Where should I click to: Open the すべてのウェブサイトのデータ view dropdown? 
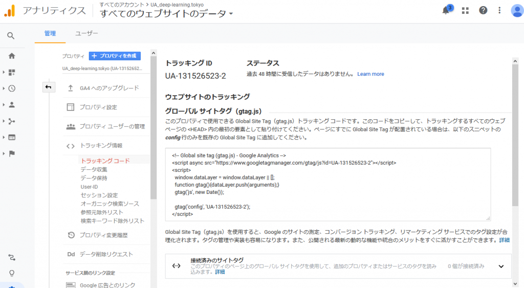pyautogui.click(x=166, y=14)
